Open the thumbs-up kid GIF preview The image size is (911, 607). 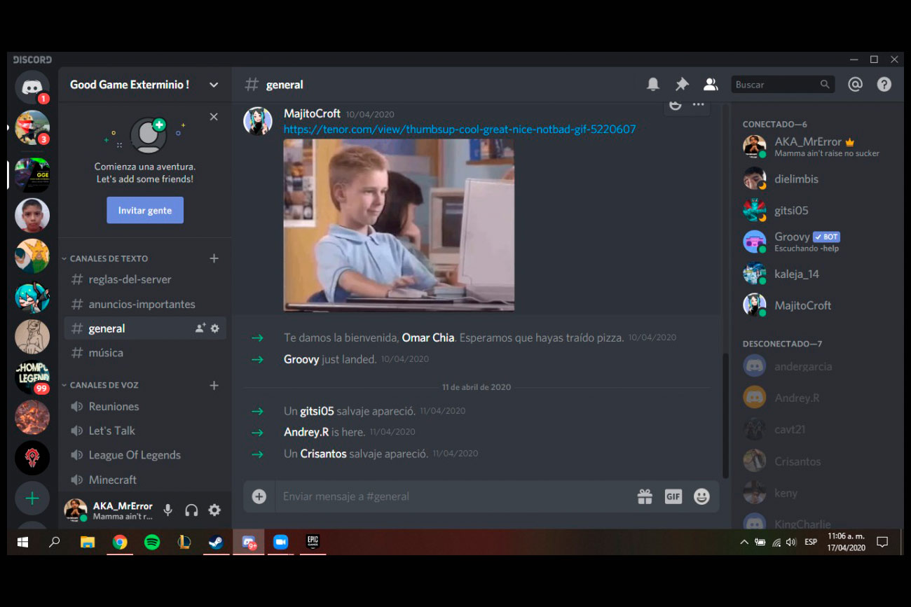[x=399, y=225]
